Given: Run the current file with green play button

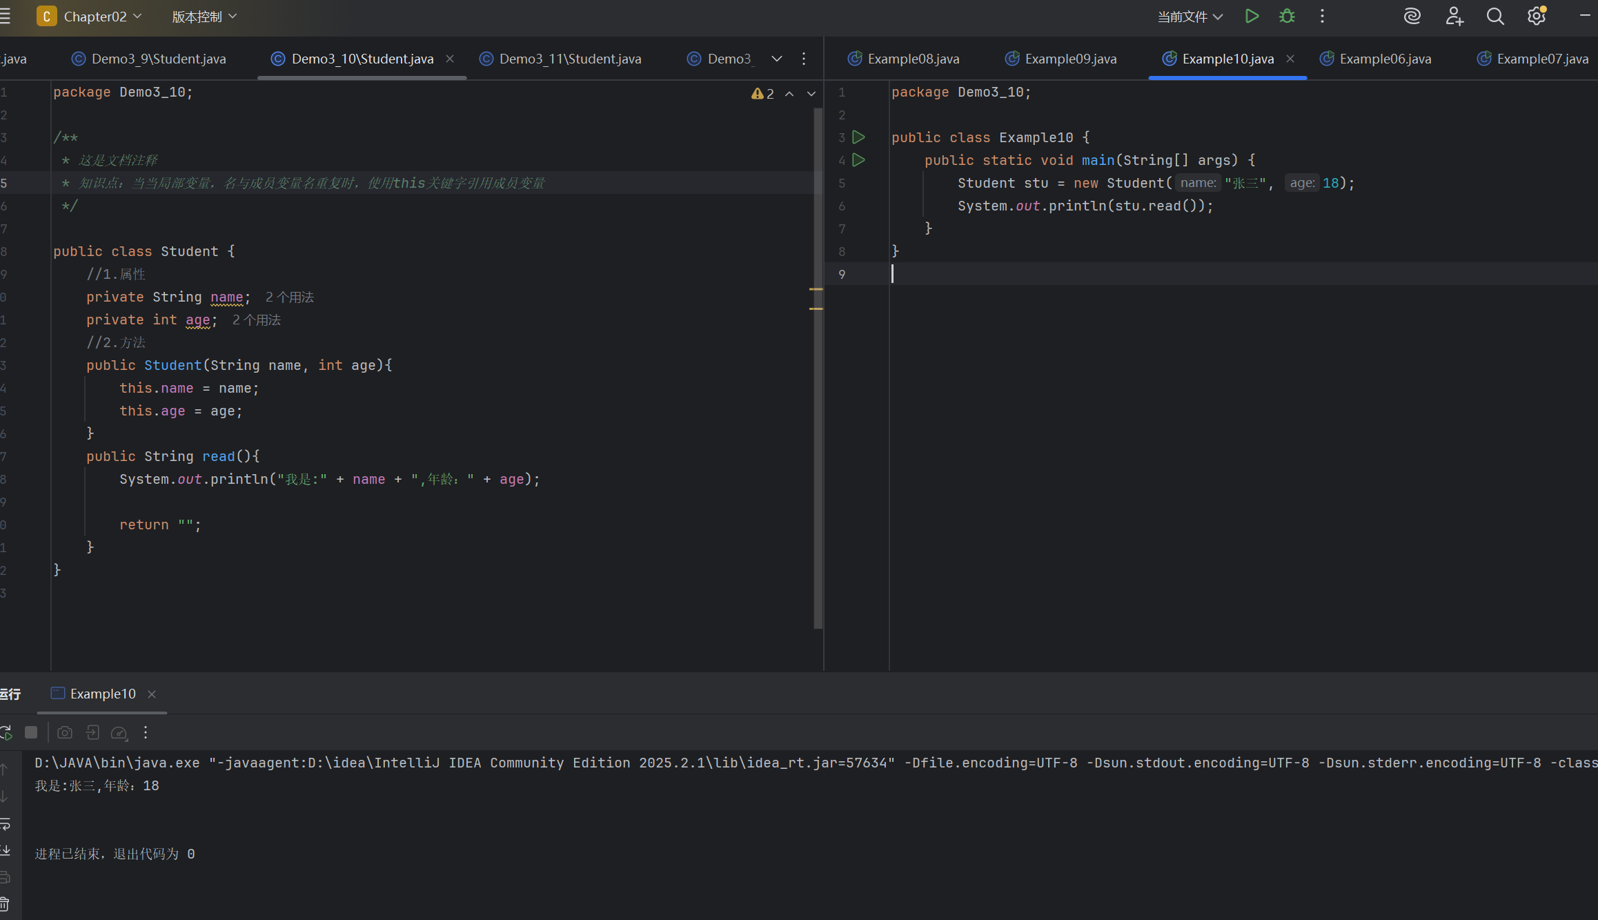Looking at the screenshot, I should 1252,16.
